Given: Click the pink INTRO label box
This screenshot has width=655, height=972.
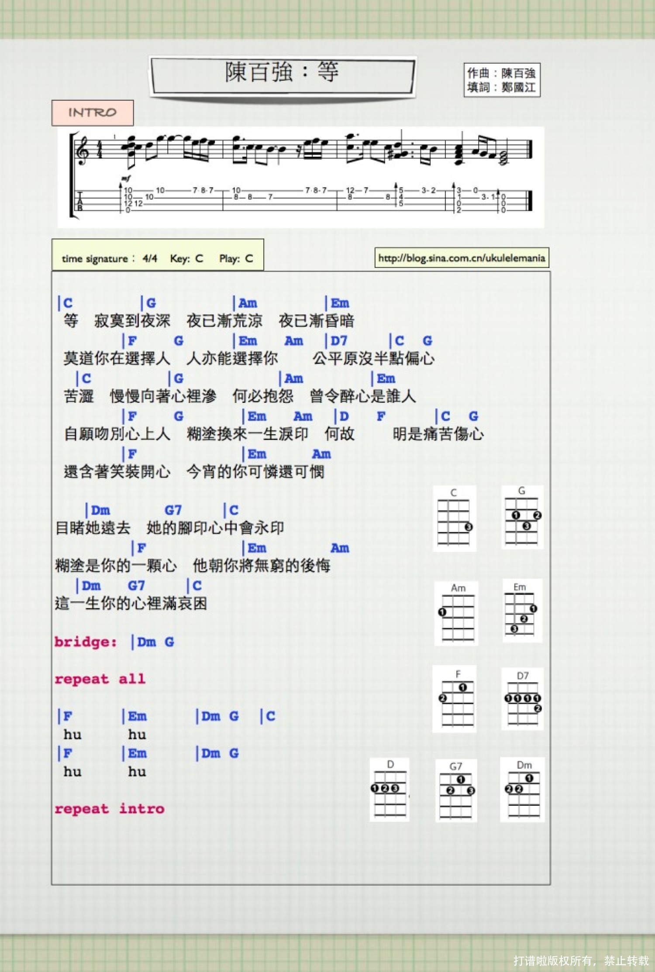Looking at the screenshot, I should pyautogui.click(x=93, y=113).
